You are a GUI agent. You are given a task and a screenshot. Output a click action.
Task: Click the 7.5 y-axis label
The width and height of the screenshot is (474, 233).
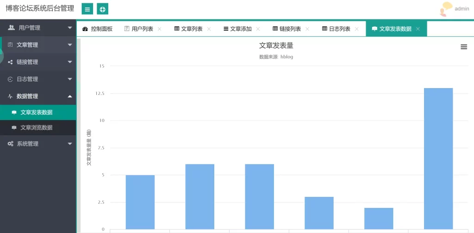[100, 148]
